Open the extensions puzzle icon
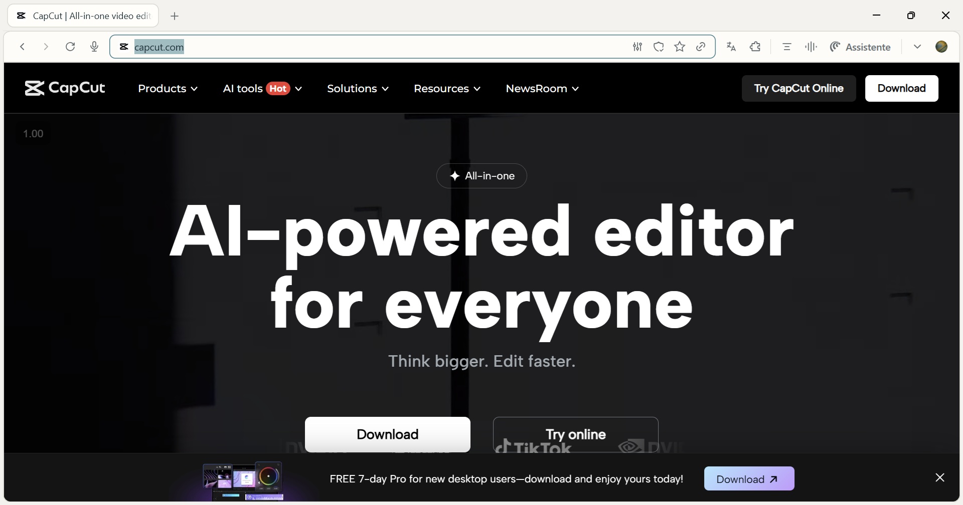Image resolution: width=963 pixels, height=505 pixels. 755,47
